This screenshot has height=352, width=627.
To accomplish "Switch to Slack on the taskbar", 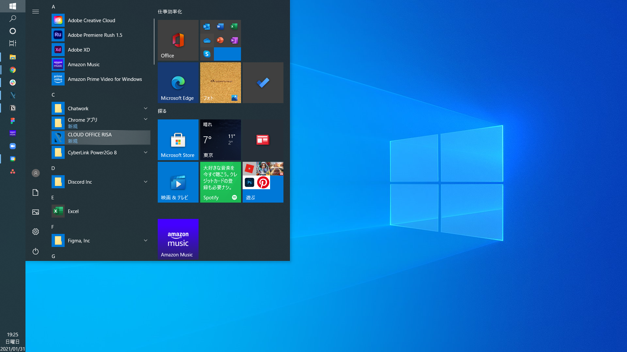I will point(13,83).
